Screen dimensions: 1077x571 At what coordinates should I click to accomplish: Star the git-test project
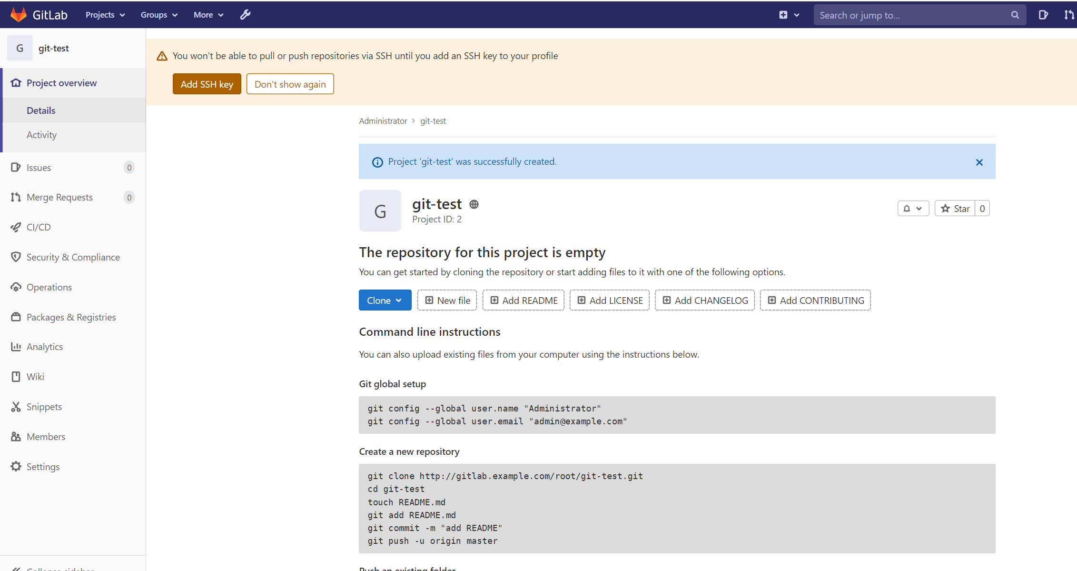tap(955, 209)
